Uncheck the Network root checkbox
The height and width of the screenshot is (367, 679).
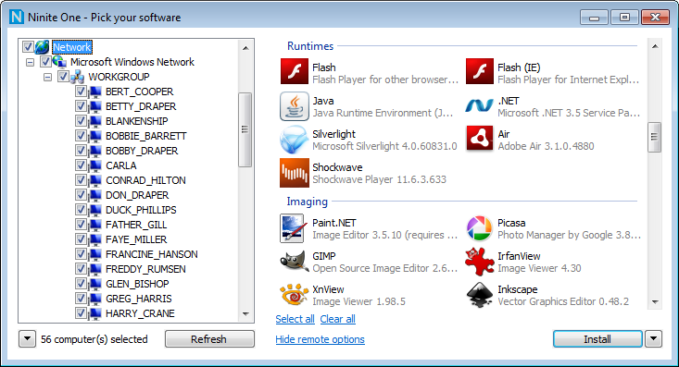tap(28, 47)
